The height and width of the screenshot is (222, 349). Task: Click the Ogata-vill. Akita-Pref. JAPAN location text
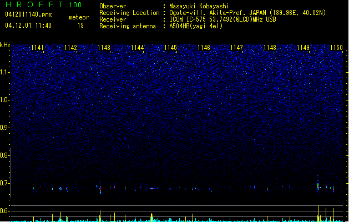point(247,13)
